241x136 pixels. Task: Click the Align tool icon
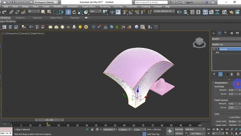(x=185, y=12)
